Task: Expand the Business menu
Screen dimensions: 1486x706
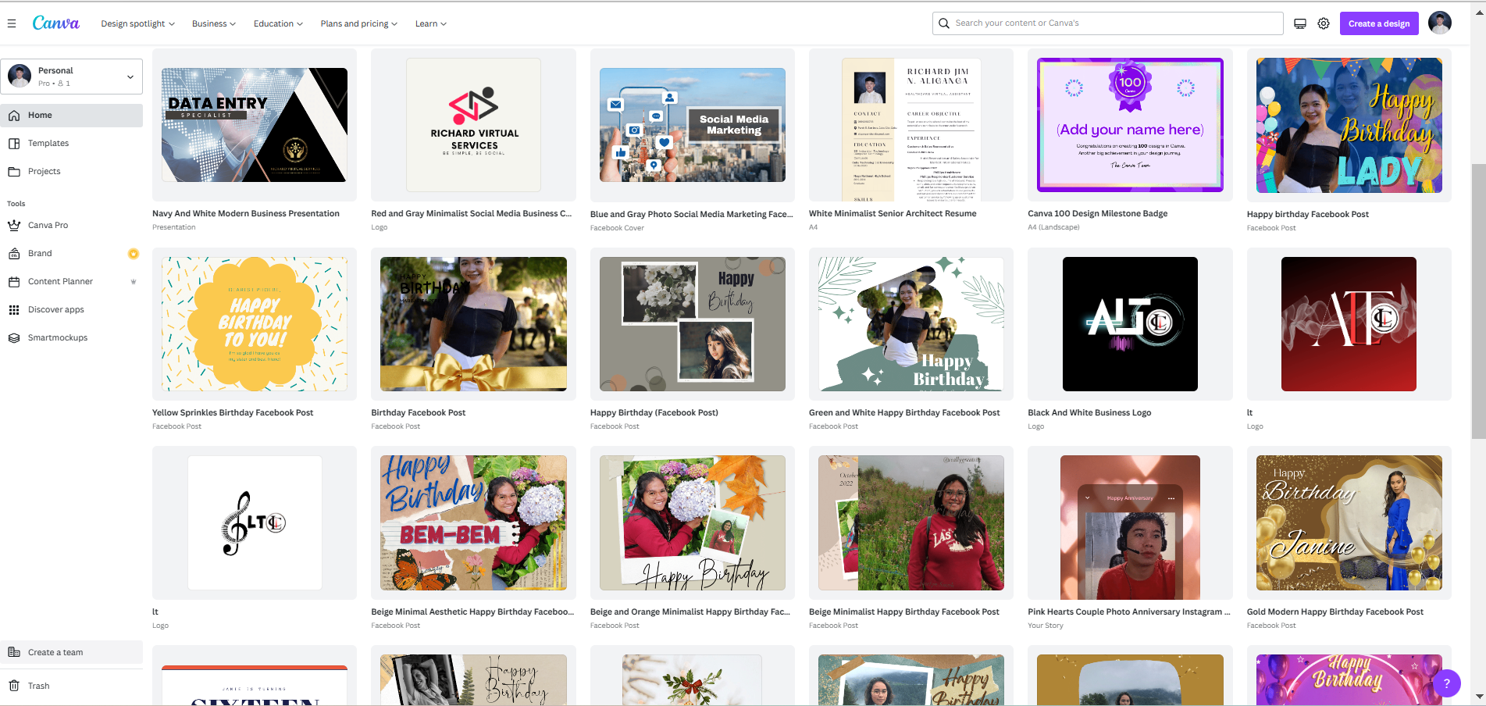Action: tap(214, 23)
